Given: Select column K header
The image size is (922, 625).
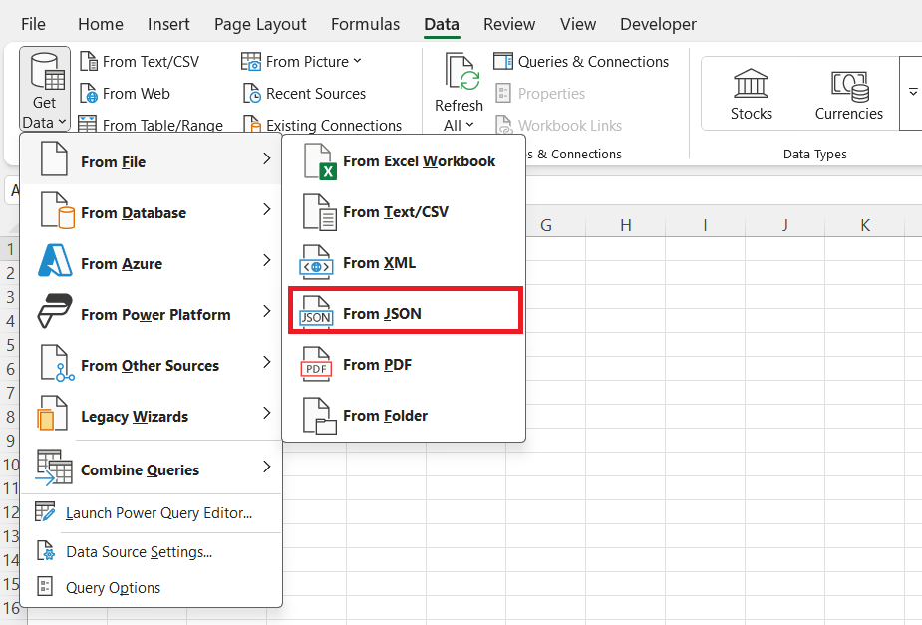Looking at the screenshot, I should click(865, 225).
